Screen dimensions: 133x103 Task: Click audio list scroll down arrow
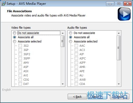119,84
